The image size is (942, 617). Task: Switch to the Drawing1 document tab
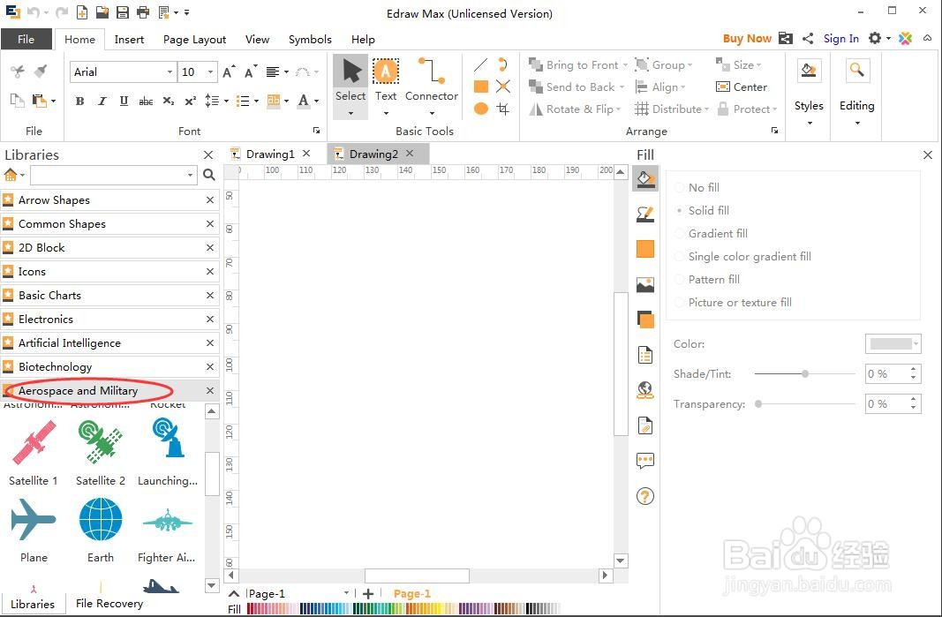[x=270, y=154]
